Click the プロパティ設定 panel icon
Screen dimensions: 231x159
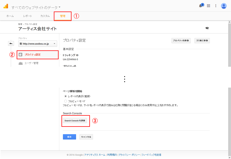(x=21, y=55)
